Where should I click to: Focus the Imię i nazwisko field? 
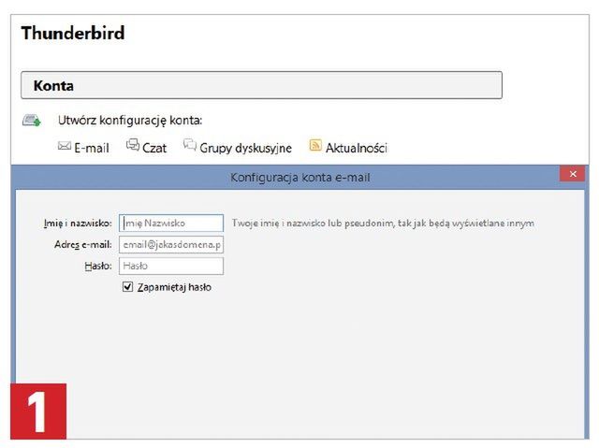pyautogui.click(x=171, y=223)
